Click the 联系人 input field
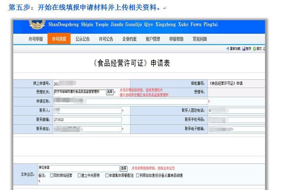The image size is (281, 190). pos(88,111)
